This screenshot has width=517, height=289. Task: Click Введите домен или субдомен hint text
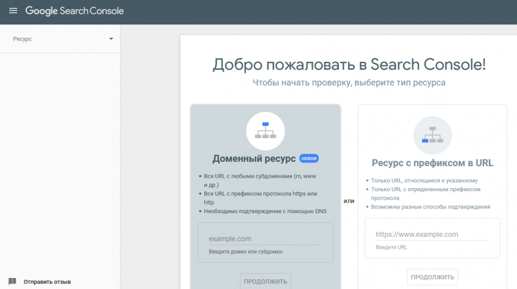245,252
